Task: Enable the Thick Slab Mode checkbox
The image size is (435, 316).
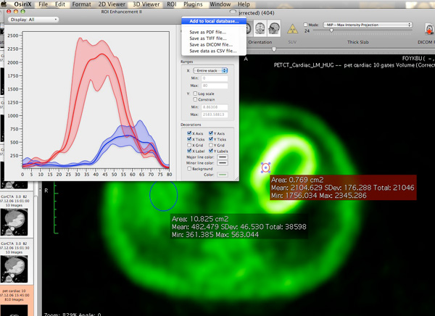Action: [x=305, y=25]
